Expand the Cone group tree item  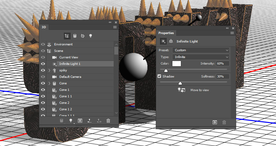pos(49,83)
